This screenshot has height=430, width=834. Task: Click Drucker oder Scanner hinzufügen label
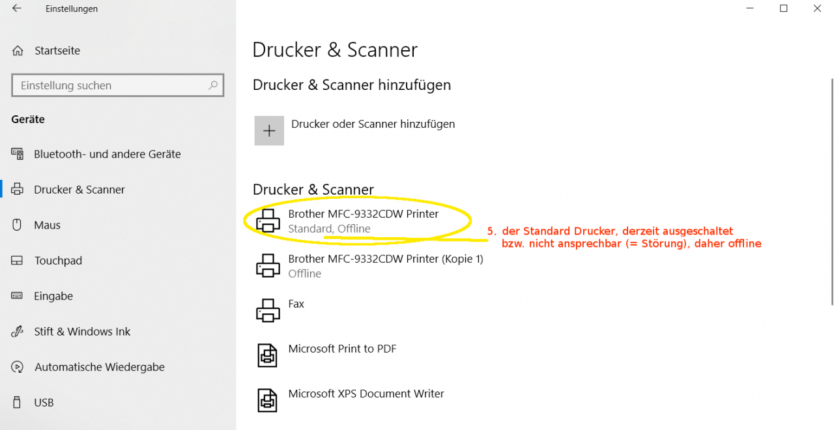click(x=373, y=124)
